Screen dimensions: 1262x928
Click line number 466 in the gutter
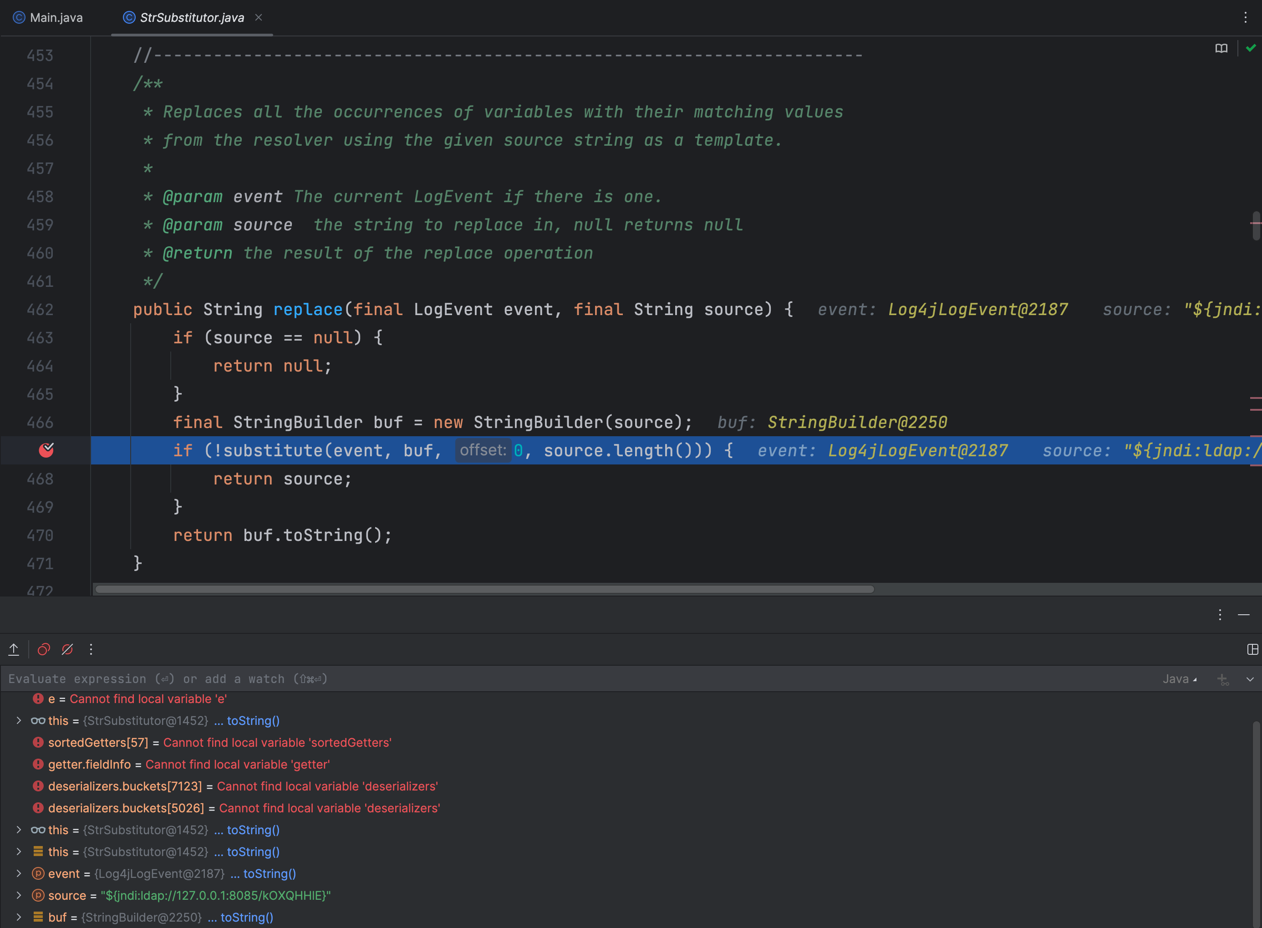coord(40,423)
